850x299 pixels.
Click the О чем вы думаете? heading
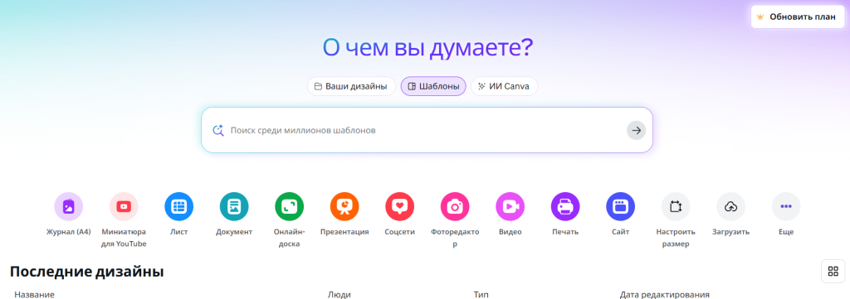(x=428, y=48)
